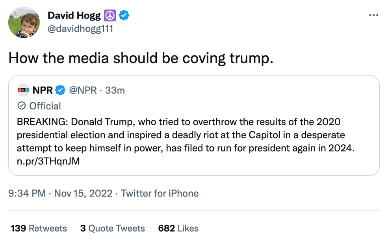386x243 pixels.
Task: Follow the n.pr/3THqnJM link
Action: coord(48,162)
